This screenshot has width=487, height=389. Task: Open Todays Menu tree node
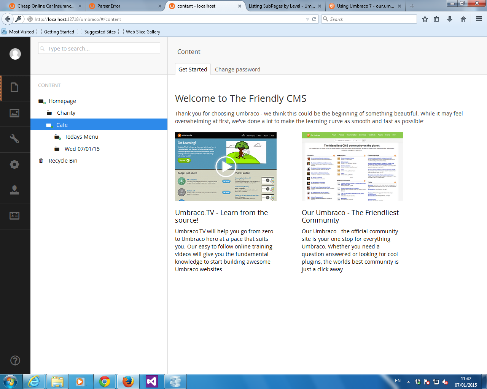click(81, 137)
